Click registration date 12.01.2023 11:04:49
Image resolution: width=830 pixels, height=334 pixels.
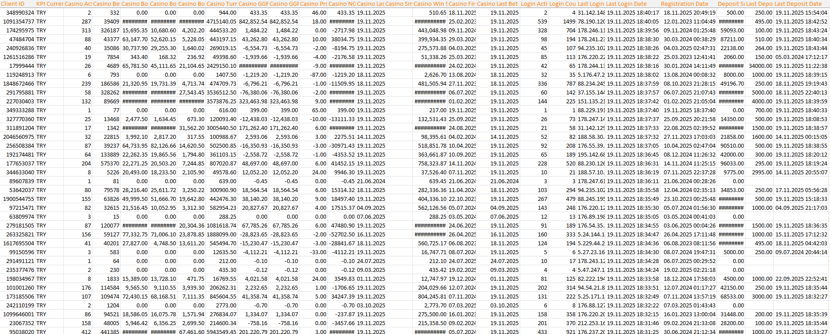click(x=689, y=21)
